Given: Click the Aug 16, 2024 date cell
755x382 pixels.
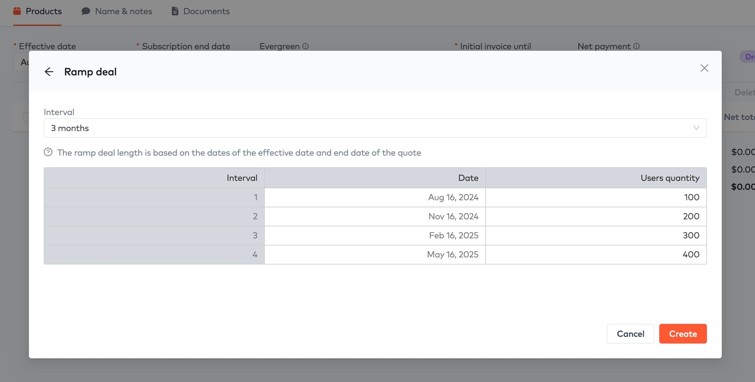Looking at the screenshot, I should pyautogui.click(x=375, y=197).
